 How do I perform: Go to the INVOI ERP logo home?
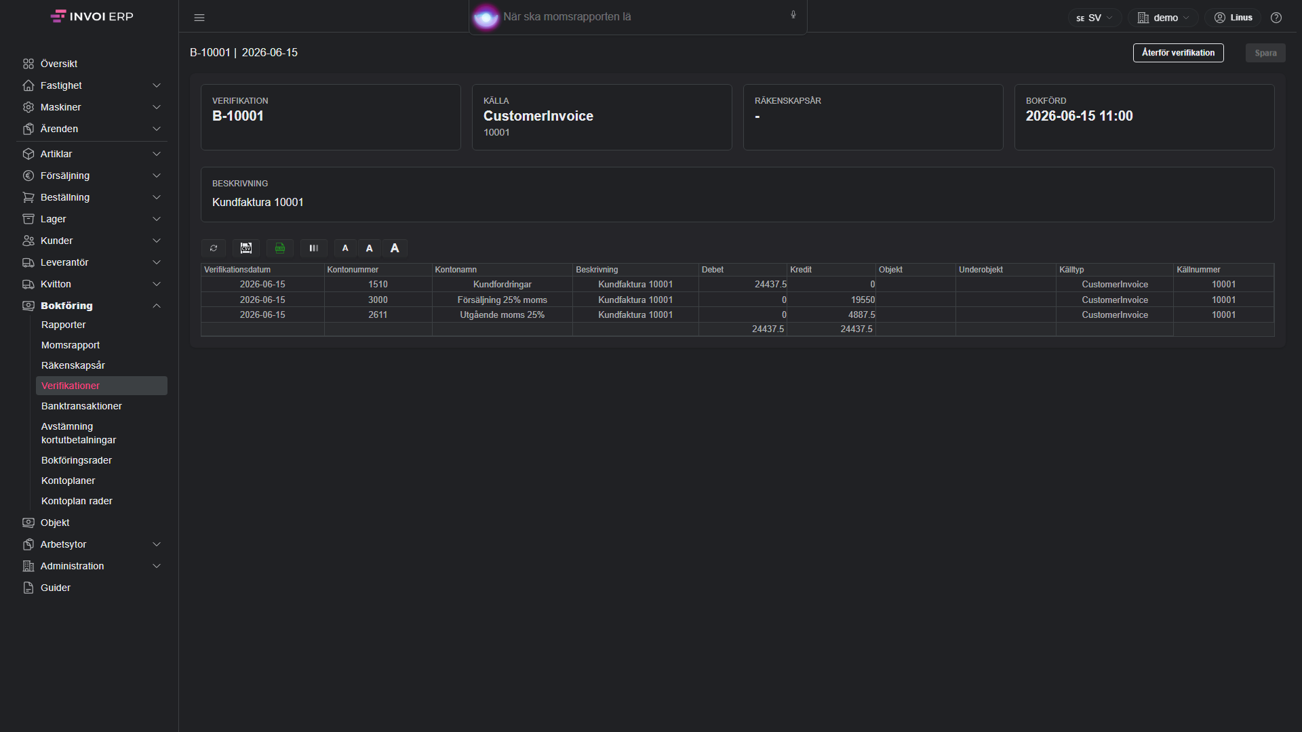pyautogui.click(x=92, y=16)
